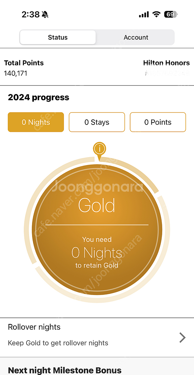Viewport: 194px width, 375px height.
Task: Select the 0 Stays progress view
Action: (x=97, y=122)
